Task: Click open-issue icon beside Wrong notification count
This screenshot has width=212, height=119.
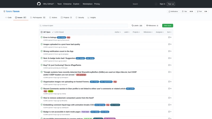Action: 42,51
